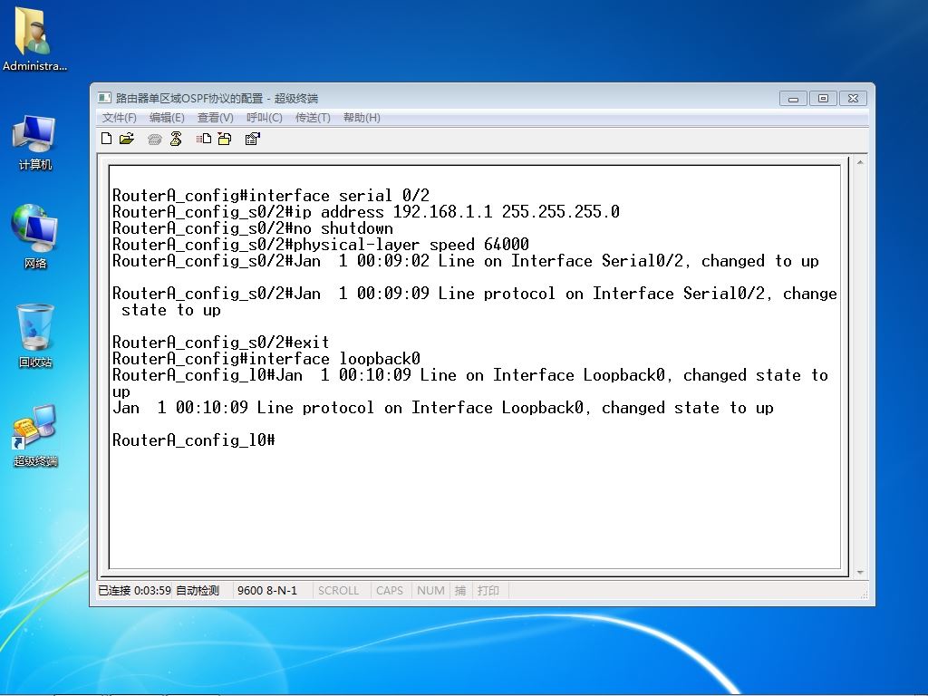The width and height of the screenshot is (928, 696).
Task: Click the Properties toolbar icon
Action: [253, 139]
